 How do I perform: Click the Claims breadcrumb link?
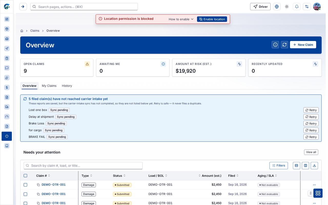35,31
